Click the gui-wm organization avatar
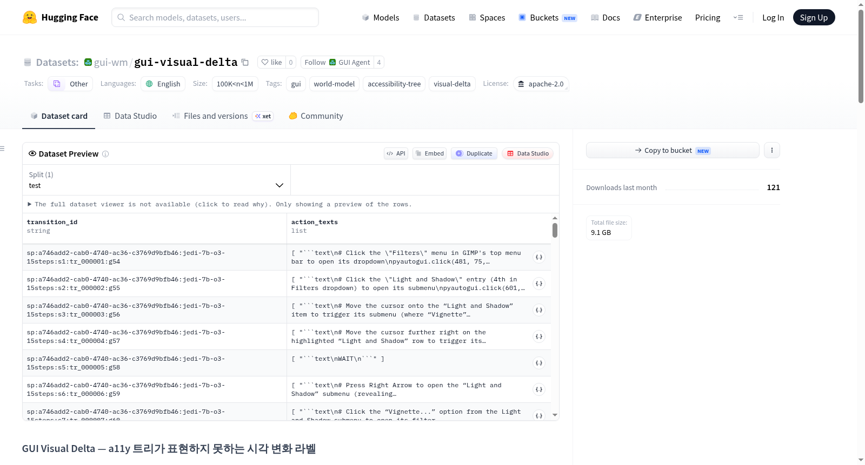 (88, 62)
